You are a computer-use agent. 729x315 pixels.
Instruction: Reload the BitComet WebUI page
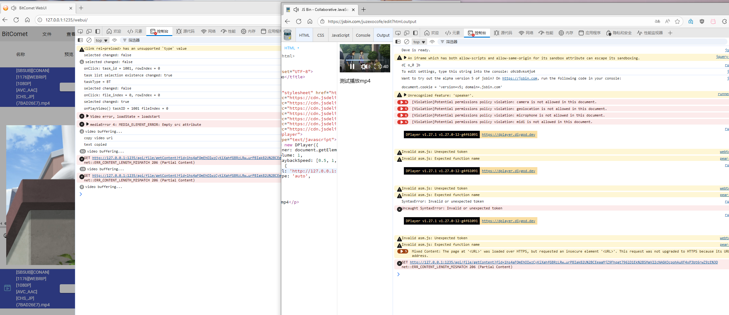[16, 20]
